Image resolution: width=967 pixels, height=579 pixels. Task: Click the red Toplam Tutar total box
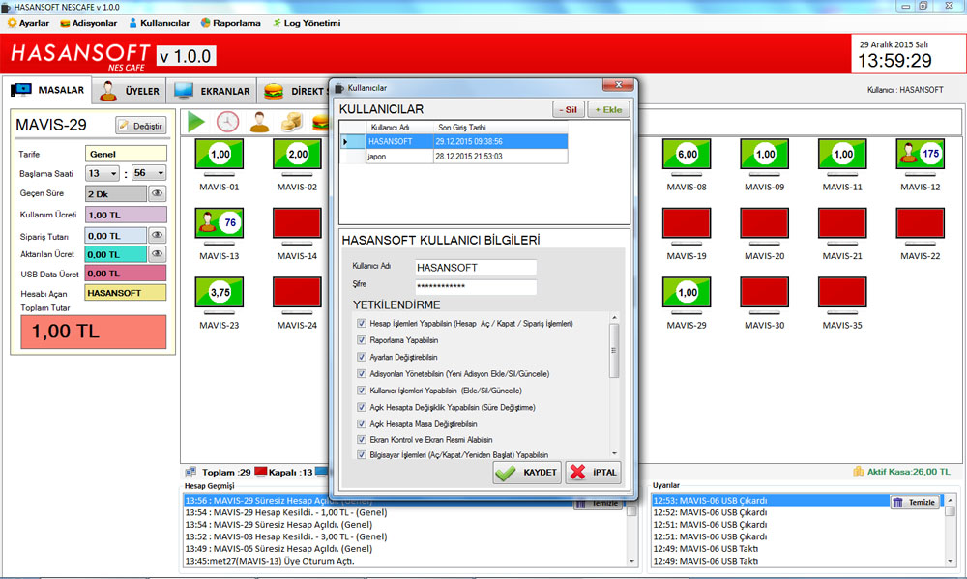pyautogui.click(x=93, y=332)
